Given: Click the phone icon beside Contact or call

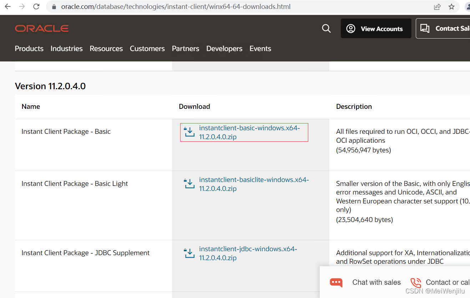Looking at the screenshot, I should pyautogui.click(x=416, y=283).
